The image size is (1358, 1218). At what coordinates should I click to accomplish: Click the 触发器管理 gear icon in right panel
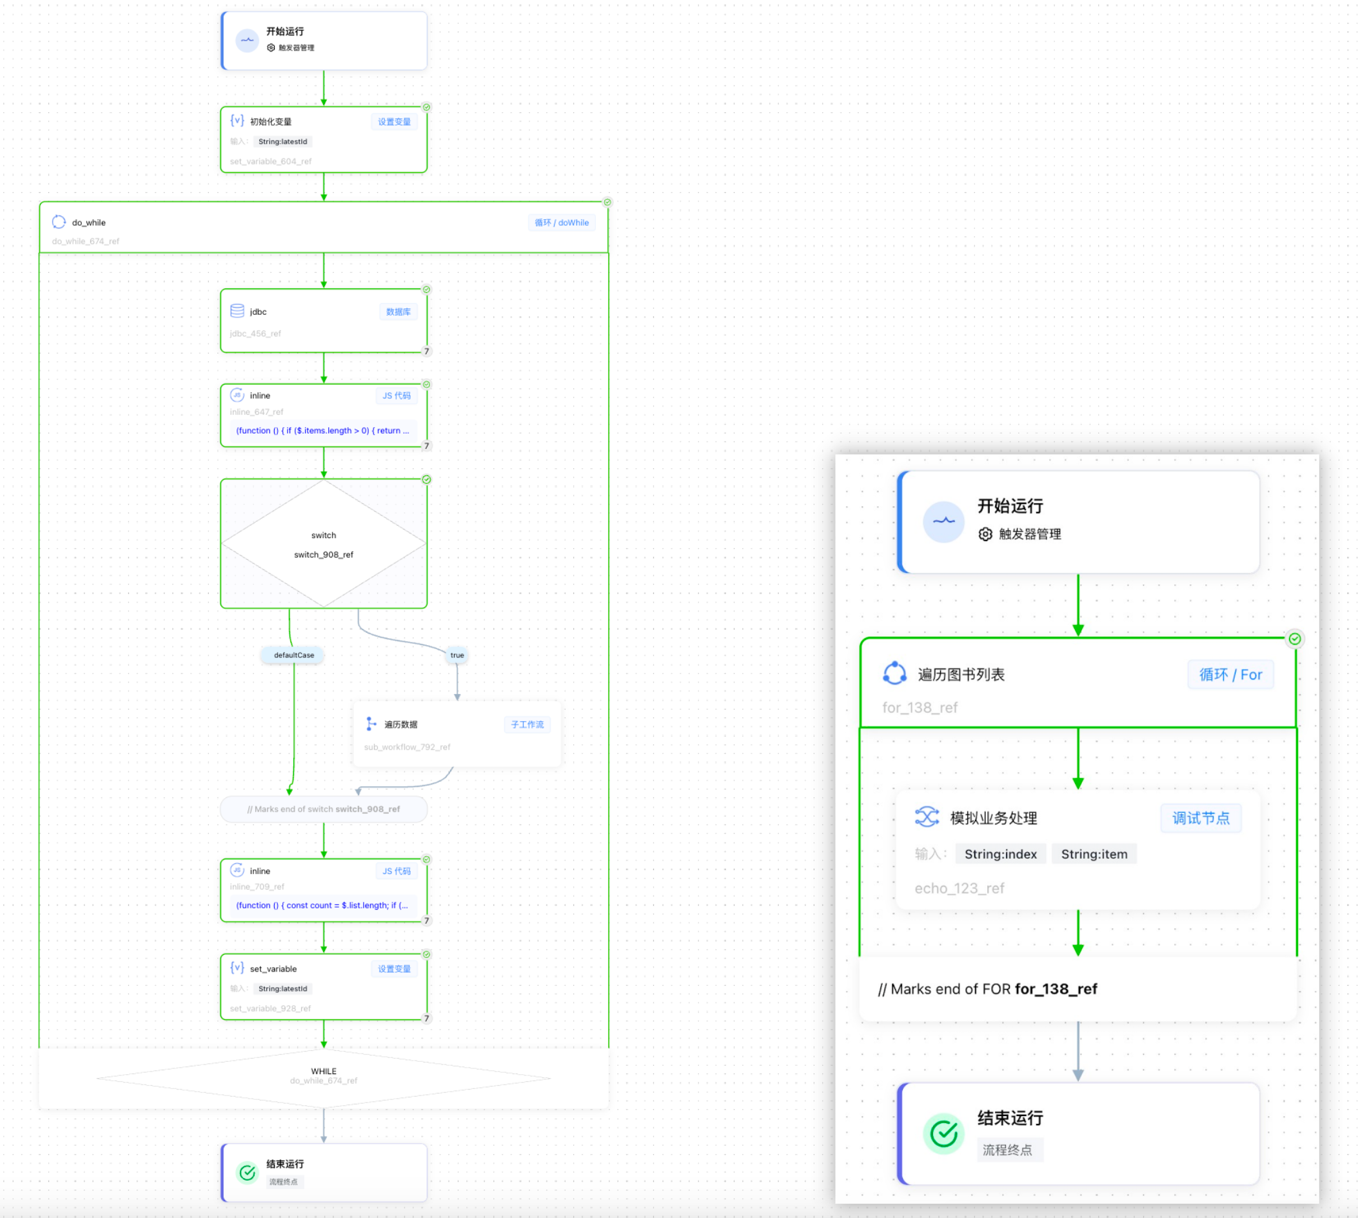tap(985, 534)
